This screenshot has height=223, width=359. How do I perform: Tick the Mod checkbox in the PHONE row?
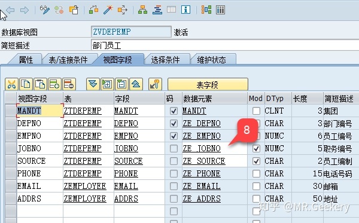tap(256, 173)
